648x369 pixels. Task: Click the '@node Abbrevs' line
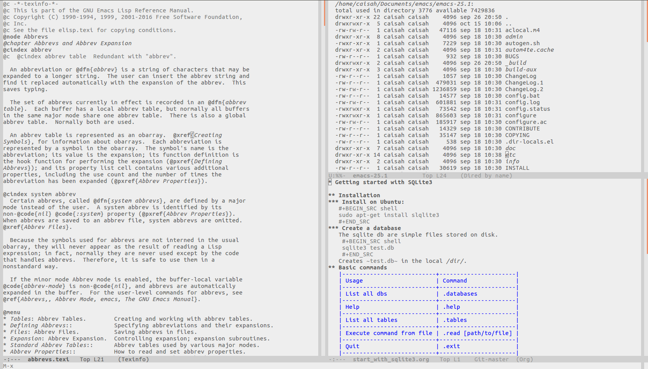click(x=25, y=37)
